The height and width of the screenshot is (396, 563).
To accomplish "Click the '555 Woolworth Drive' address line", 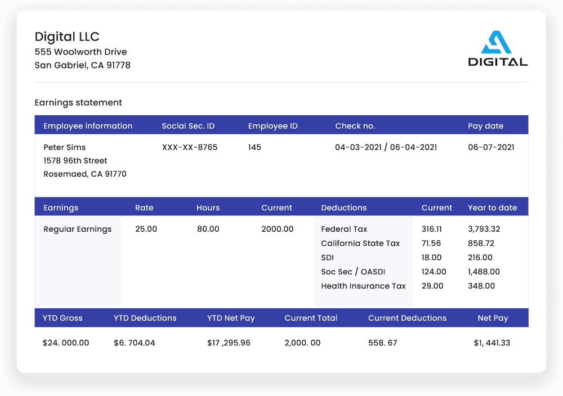I will click(81, 52).
